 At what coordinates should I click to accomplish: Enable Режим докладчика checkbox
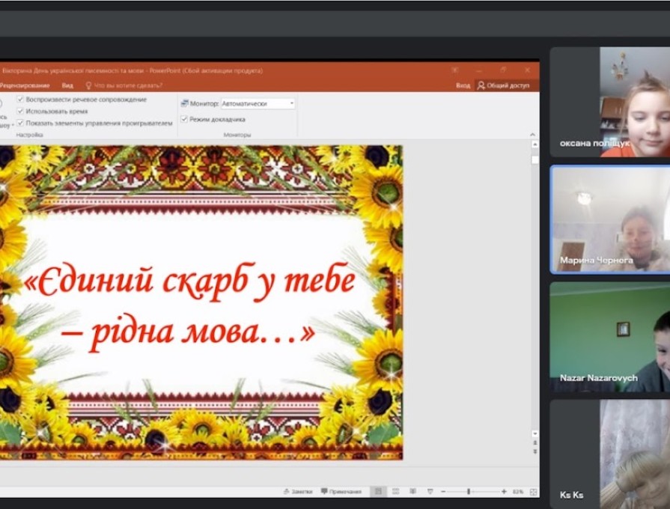(183, 118)
